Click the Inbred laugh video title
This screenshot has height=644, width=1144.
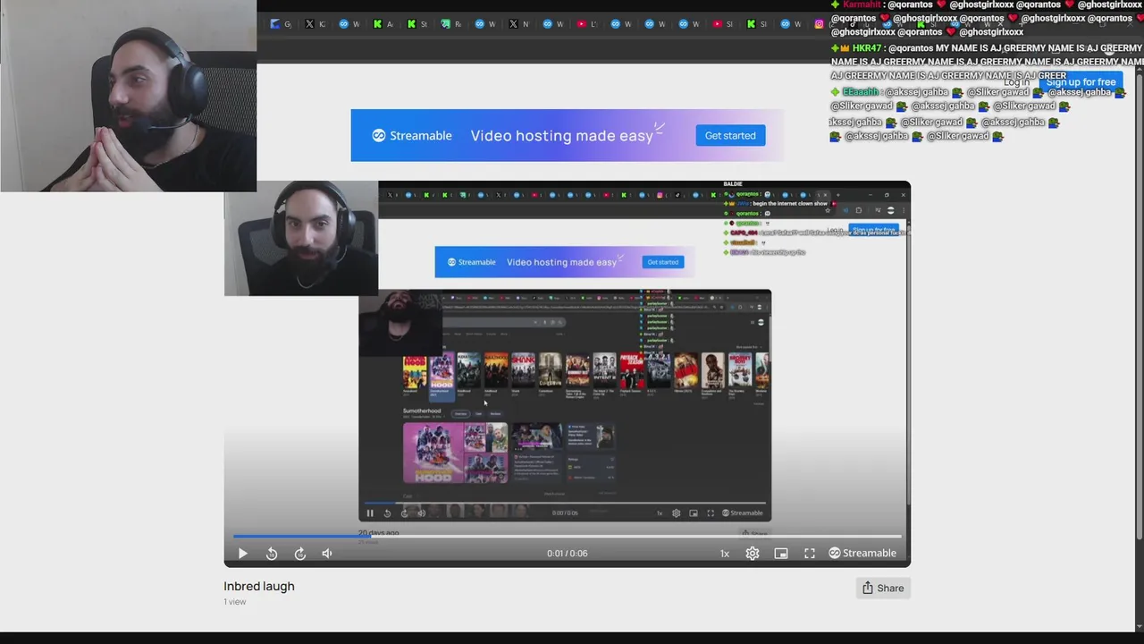(x=259, y=587)
